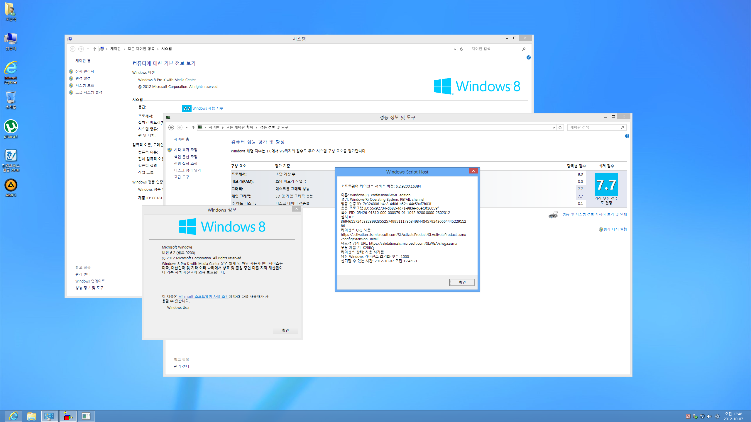Click 평가 다시 실행 link

(615, 229)
